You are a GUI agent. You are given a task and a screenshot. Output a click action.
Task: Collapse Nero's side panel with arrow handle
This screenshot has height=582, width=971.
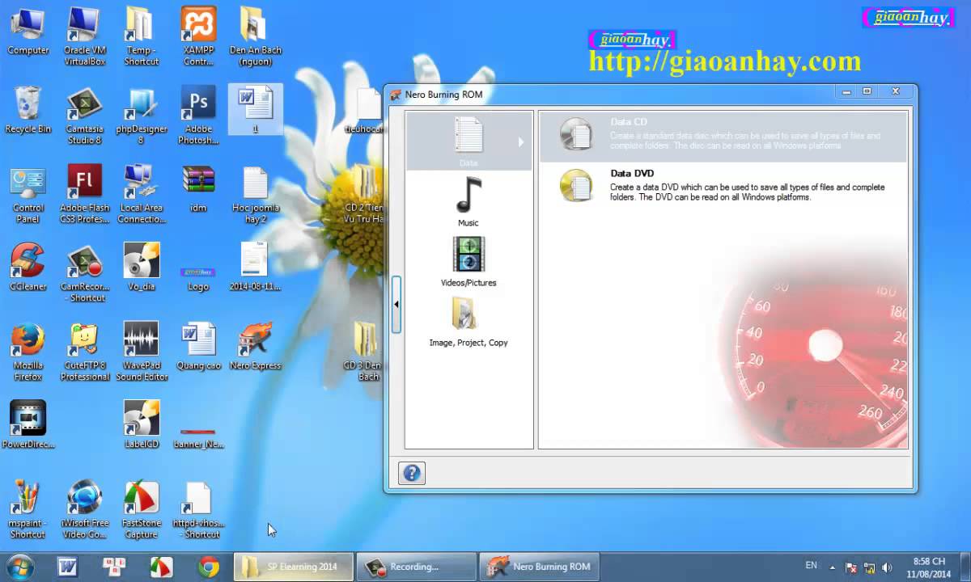396,304
